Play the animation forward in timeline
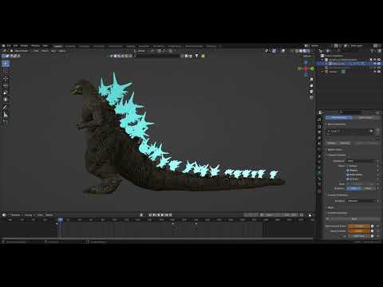The height and width of the screenshot is (287, 383). pyautogui.click(x=162, y=214)
